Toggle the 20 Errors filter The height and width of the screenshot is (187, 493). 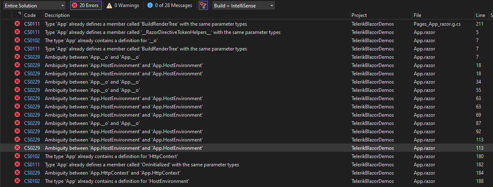click(x=85, y=5)
